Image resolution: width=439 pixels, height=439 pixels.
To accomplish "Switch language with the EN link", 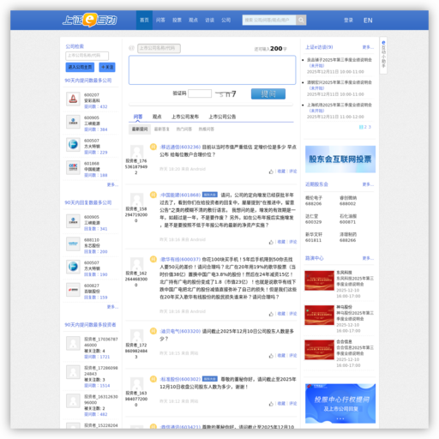I will [x=368, y=20].
